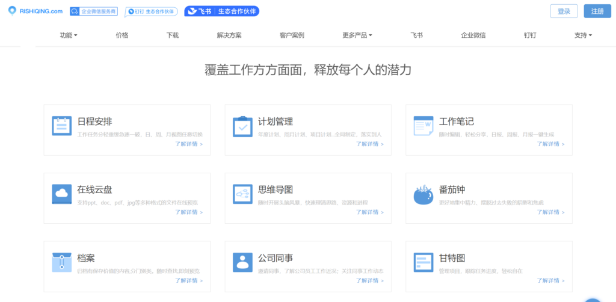Click the cloud icon for 在线云盘

pos(61,194)
